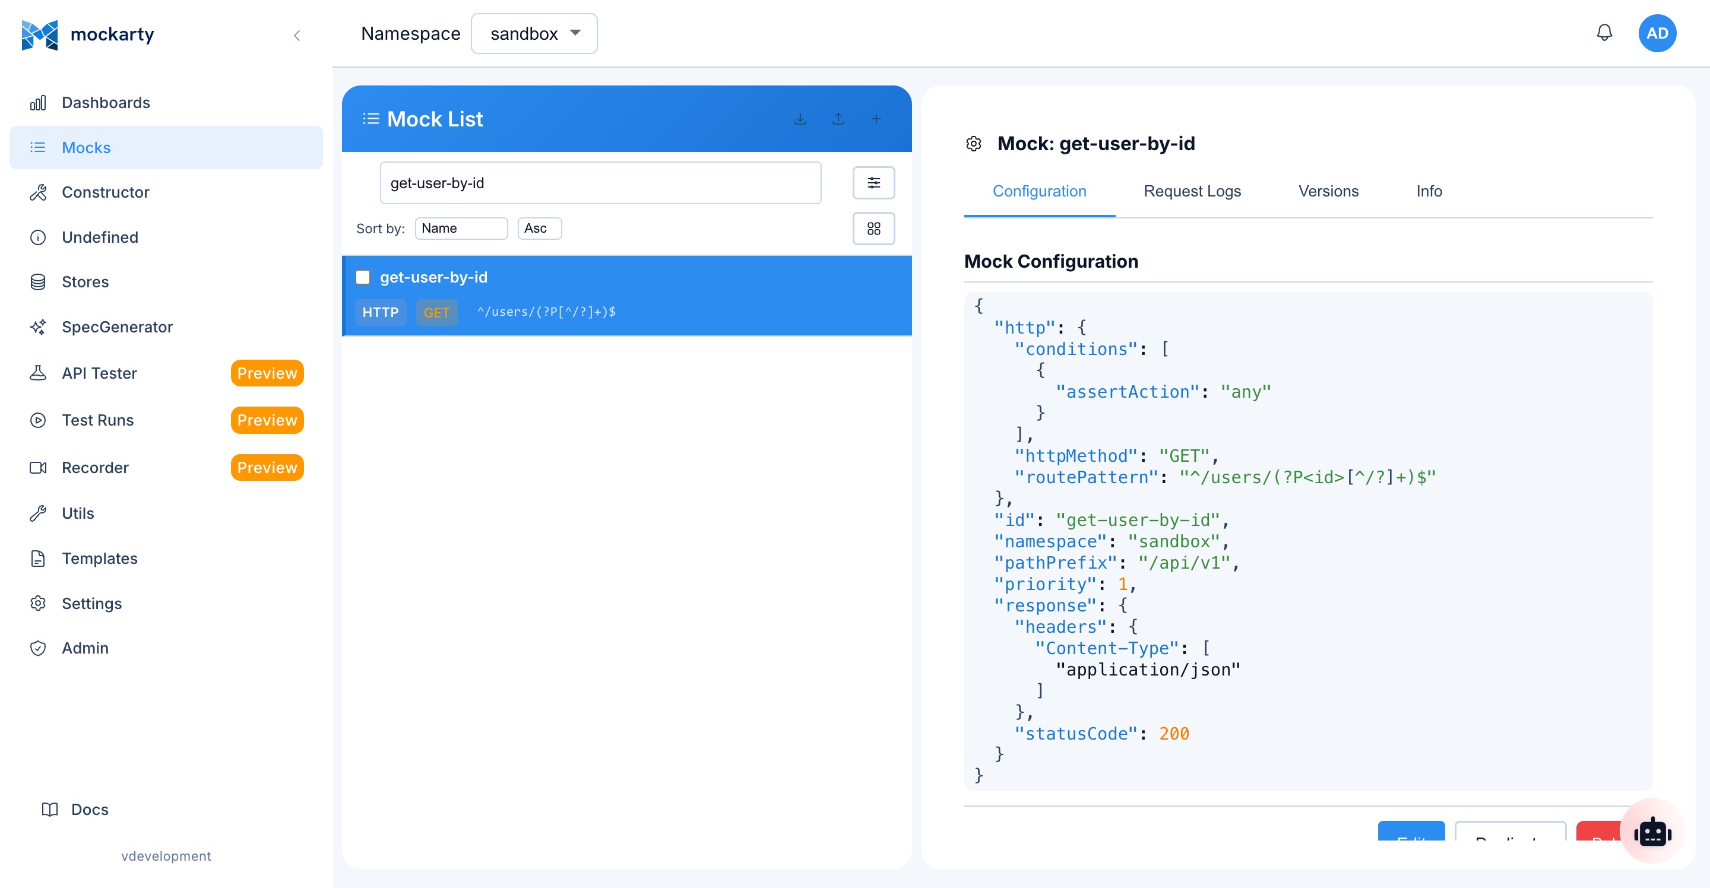Click the Stores database icon
1710x888 pixels.
(x=38, y=281)
